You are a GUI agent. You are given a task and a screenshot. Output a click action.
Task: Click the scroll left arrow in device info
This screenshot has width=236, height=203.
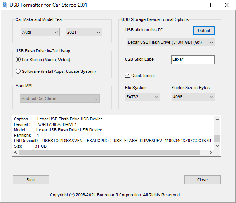[16, 153]
